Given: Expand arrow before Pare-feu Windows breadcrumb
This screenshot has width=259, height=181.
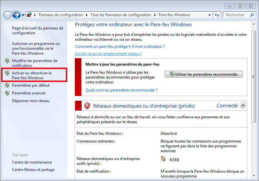Looking at the screenshot, I should [x=155, y=15].
